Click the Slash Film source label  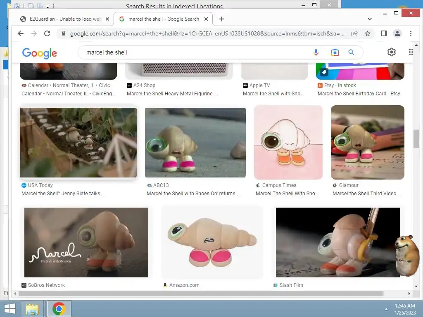[x=291, y=285]
